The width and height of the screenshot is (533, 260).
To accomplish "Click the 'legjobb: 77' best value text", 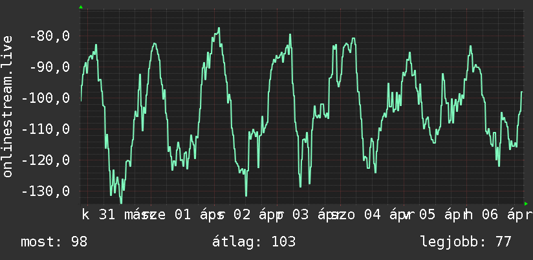I will pos(466,242).
